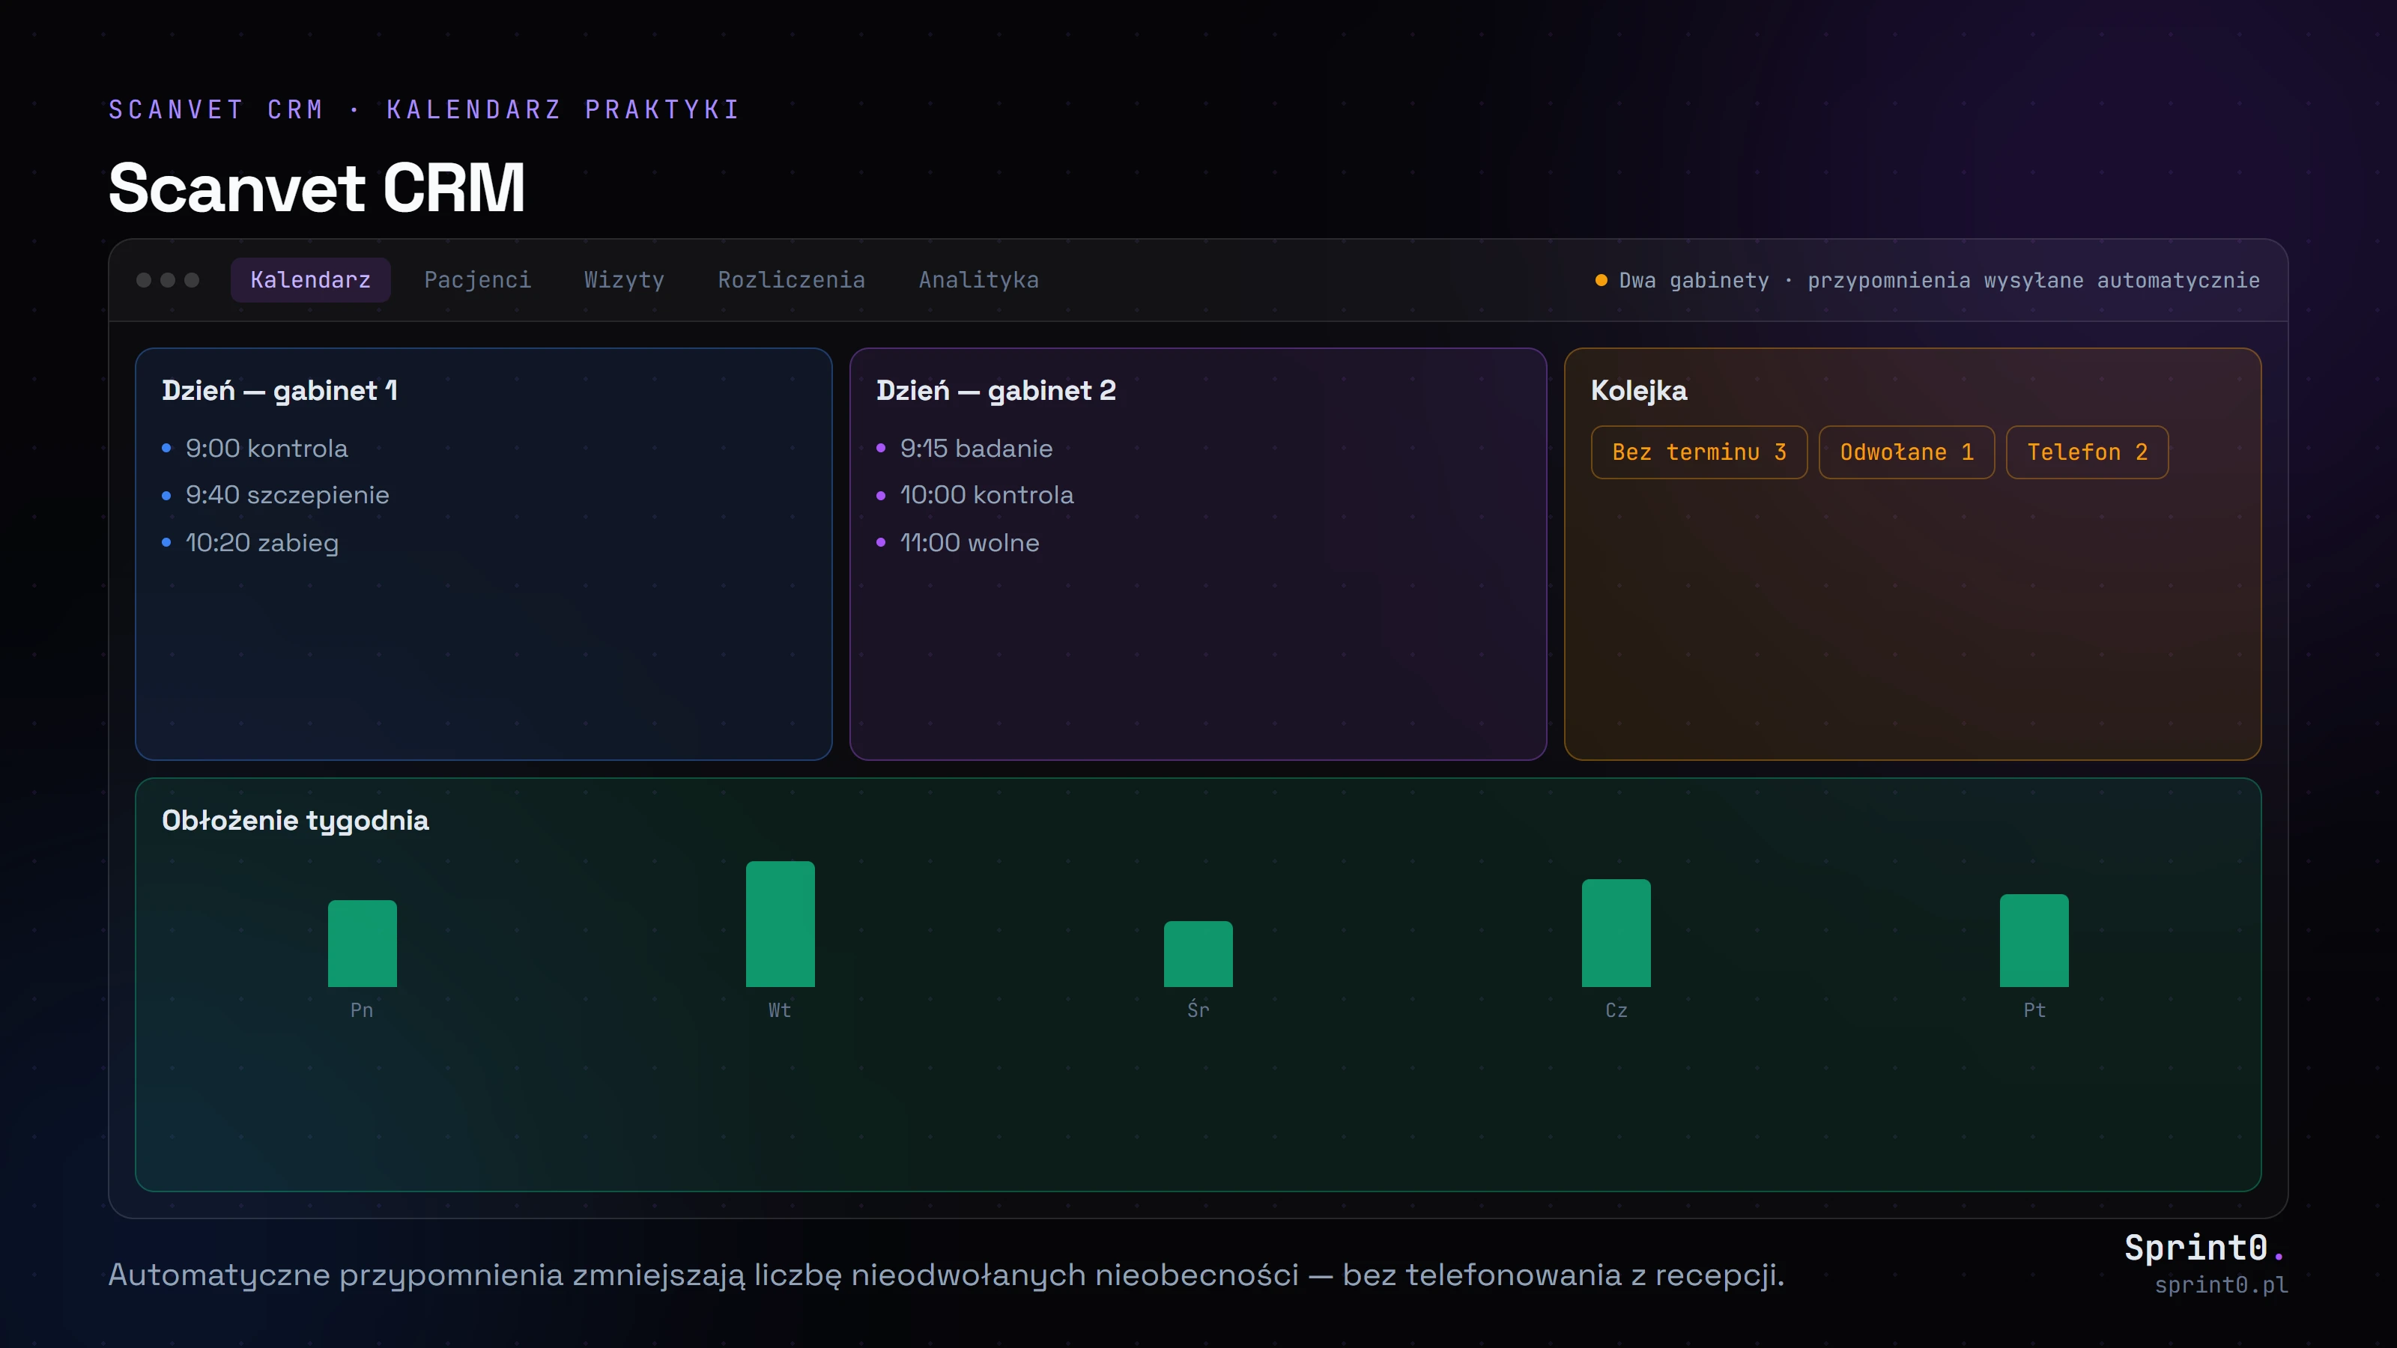The image size is (2397, 1348).
Task: Click the 'Scanvet CRM' main title
Action: coord(316,188)
